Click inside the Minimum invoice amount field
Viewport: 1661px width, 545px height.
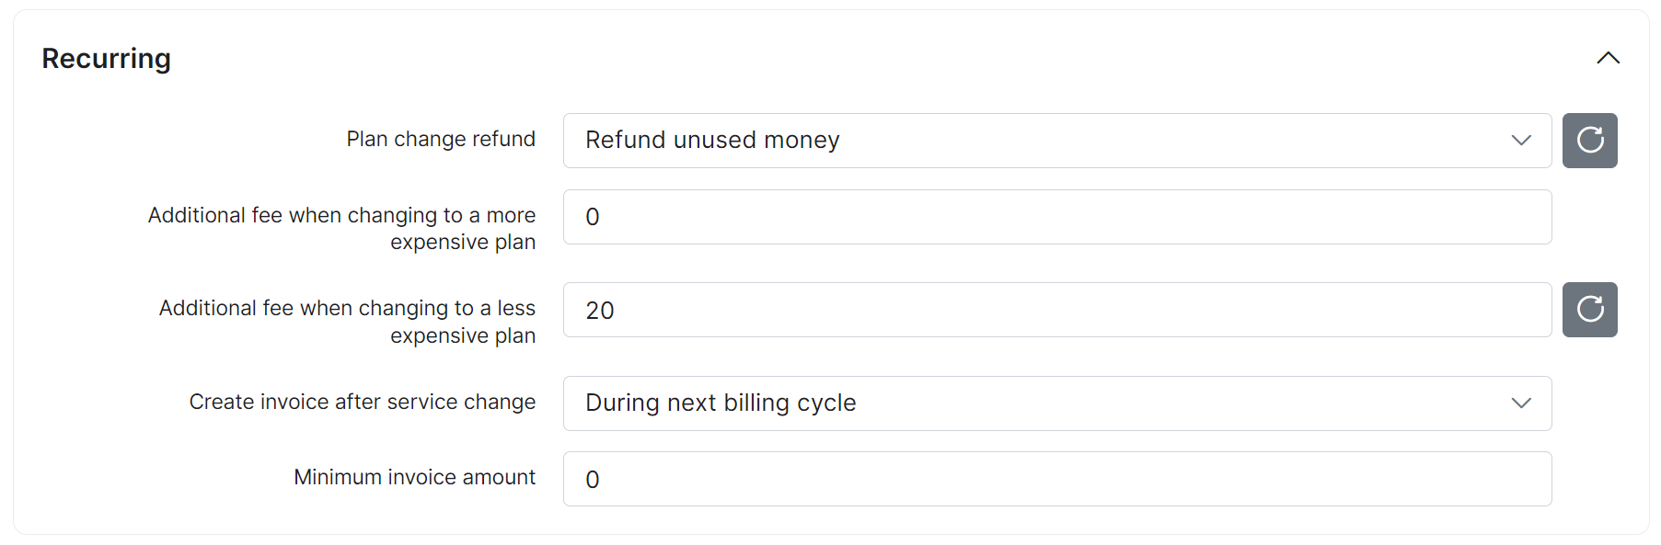point(1056,479)
